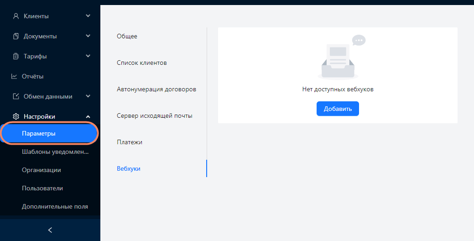
Task: Collapse the Настройки menu chevron
Action: tap(88, 116)
